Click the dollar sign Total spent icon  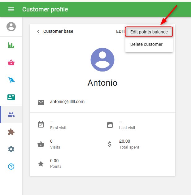(110, 144)
